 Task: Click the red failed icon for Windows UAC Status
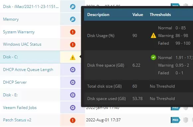pos(73,44)
